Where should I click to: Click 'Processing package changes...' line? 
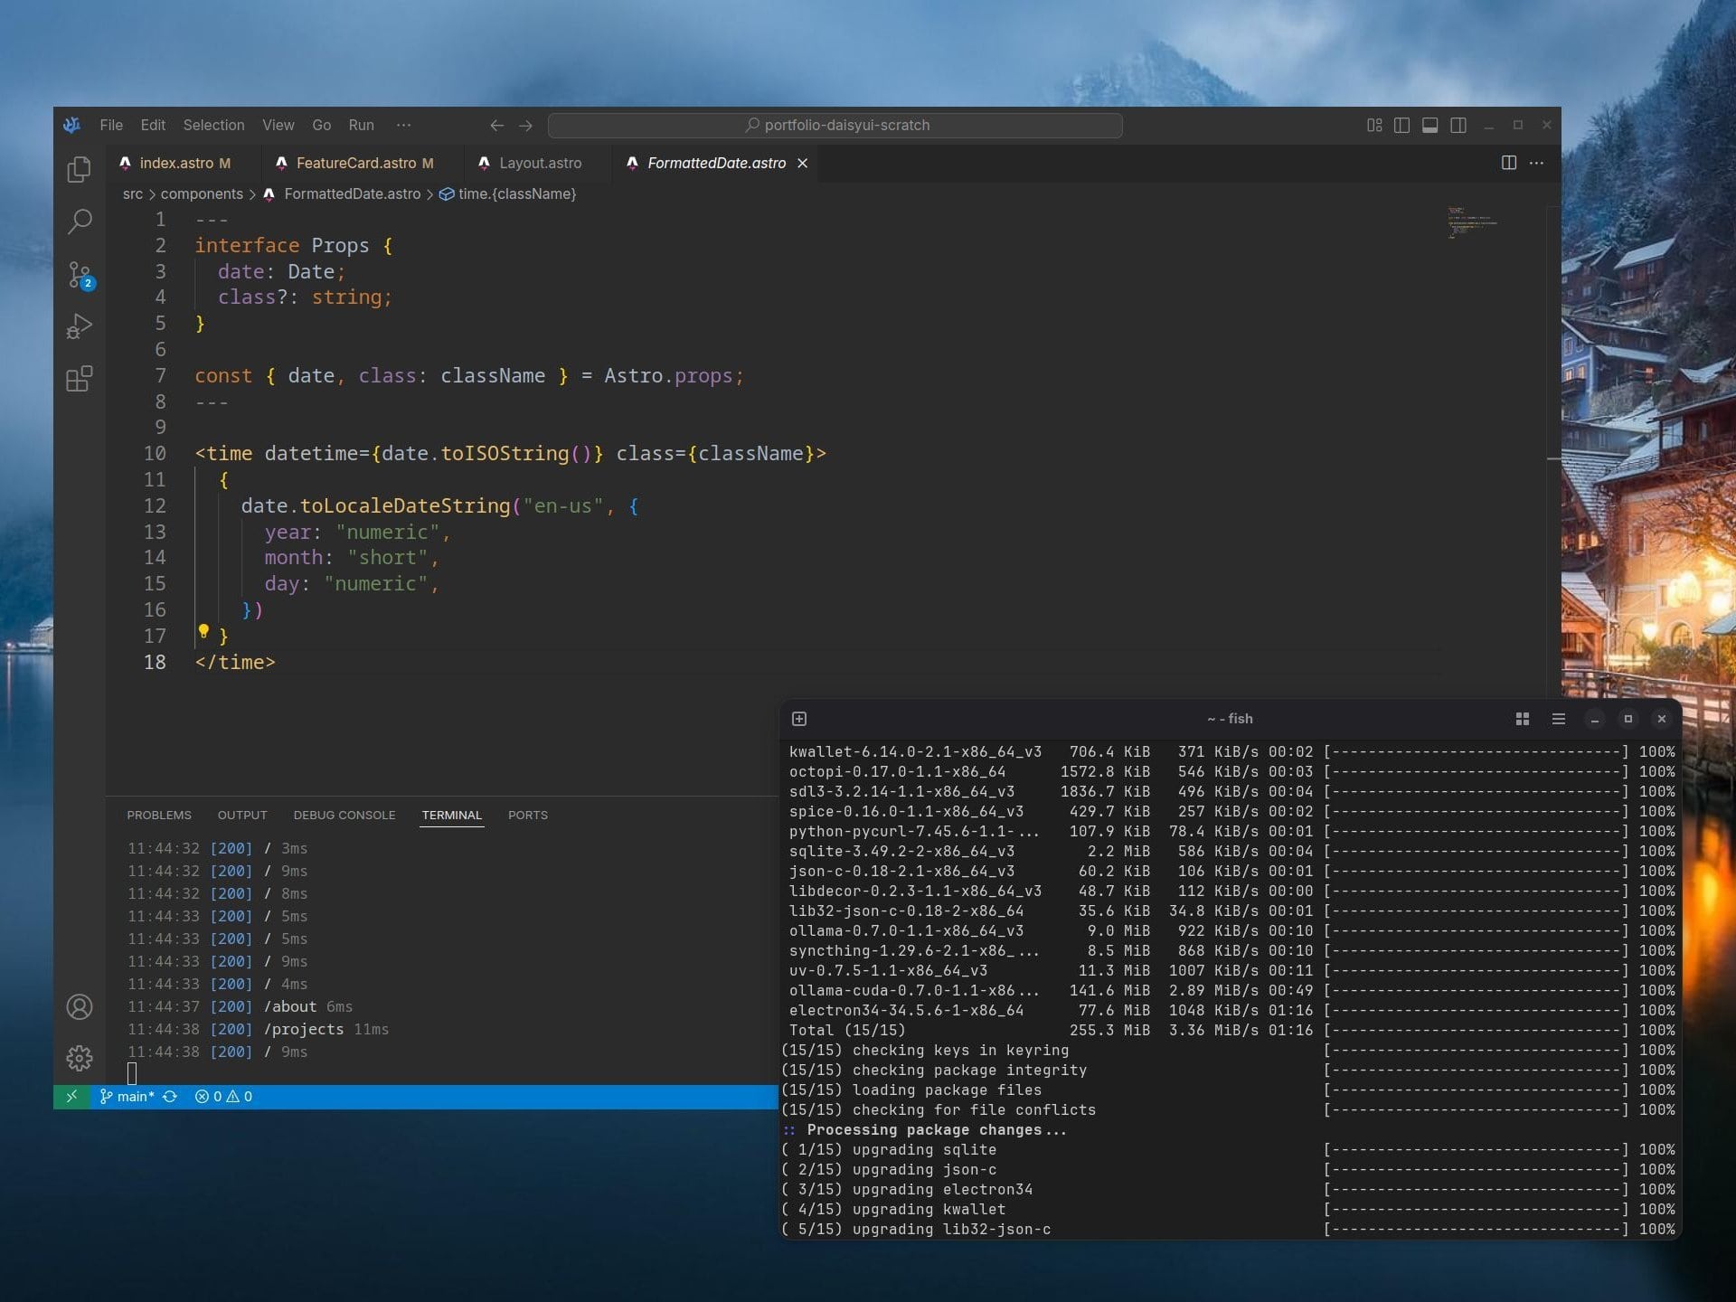pos(937,1129)
